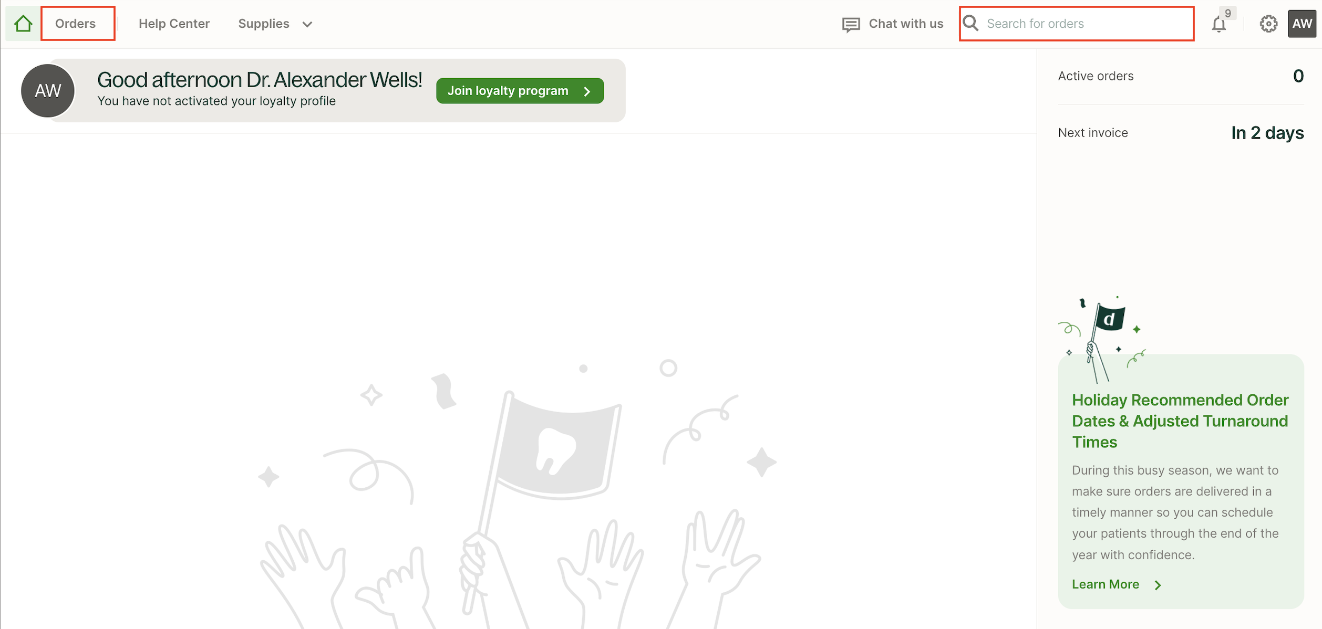Open the AW account menu in header
Viewport: 1322px width, 629px height.
(1302, 24)
